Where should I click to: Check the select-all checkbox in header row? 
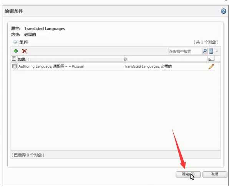tap(14, 59)
